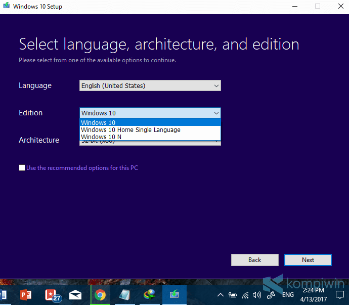Collapse the Edition combo box
Screen dimensions: 349x305
click(150, 113)
